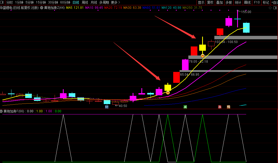Click the red 涨 marker icon
The height and width of the screenshot is (163, 278).
point(220,107)
